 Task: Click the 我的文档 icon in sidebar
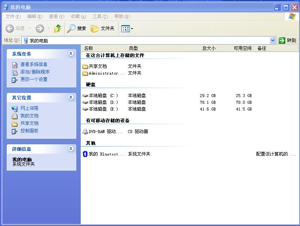point(15,116)
